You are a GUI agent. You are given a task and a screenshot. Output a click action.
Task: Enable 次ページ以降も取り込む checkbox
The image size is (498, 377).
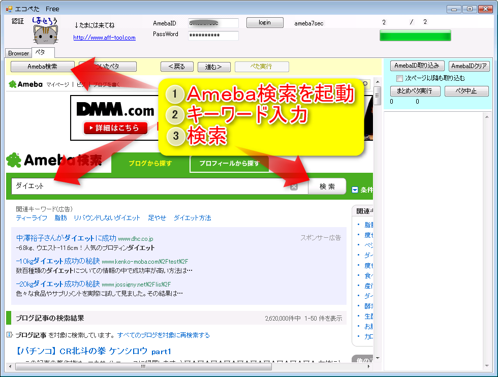[x=399, y=78]
